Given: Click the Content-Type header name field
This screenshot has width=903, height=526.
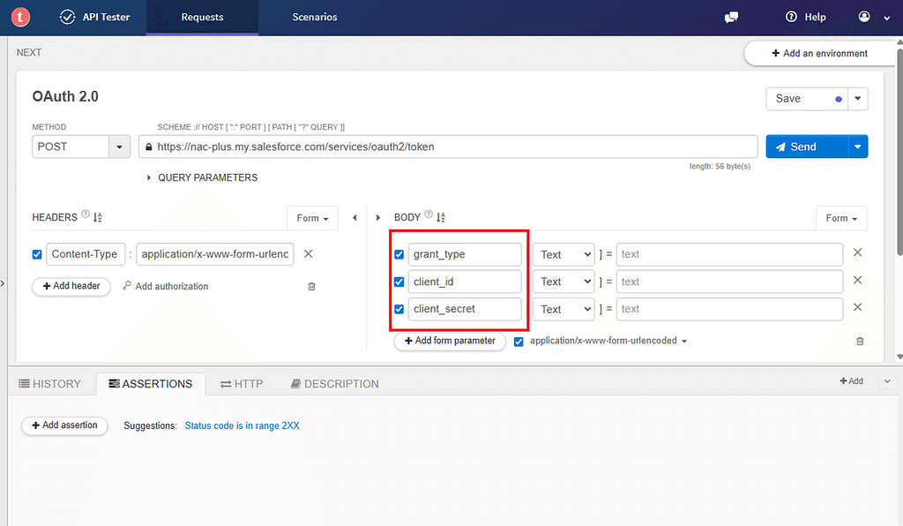Looking at the screenshot, I should click(86, 254).
